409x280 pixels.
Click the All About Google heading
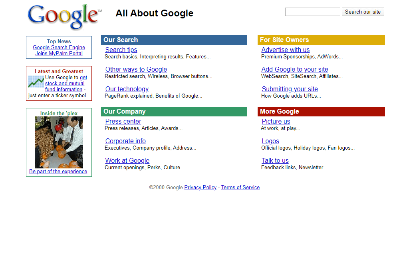point(155,13)
